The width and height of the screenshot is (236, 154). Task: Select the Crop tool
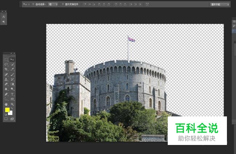(6, 69)
